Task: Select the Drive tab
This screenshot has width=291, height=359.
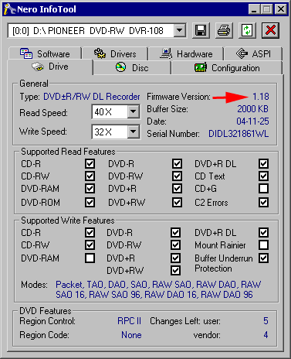Action: 50,67
